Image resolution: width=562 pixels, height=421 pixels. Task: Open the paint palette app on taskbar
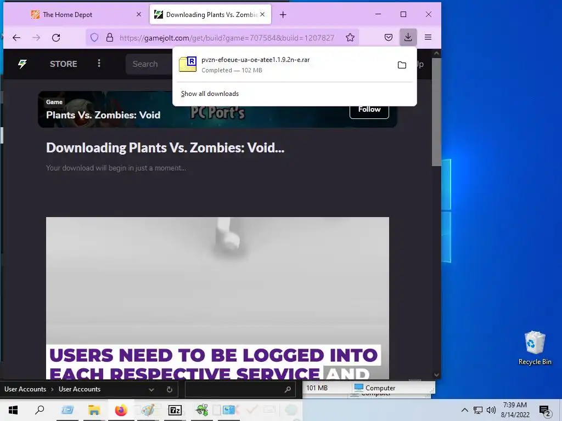[148, 410]
